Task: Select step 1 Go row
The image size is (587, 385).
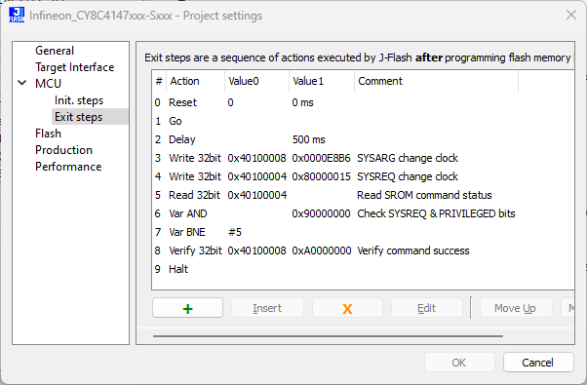Action: tap(363, 121)
